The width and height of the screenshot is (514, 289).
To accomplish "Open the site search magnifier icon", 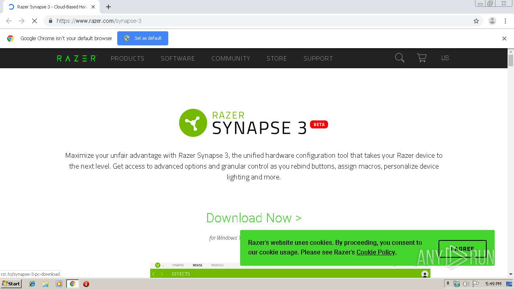I will (x=400, y=58).
